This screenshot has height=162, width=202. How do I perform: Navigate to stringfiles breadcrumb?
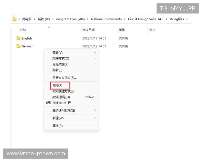177,19
